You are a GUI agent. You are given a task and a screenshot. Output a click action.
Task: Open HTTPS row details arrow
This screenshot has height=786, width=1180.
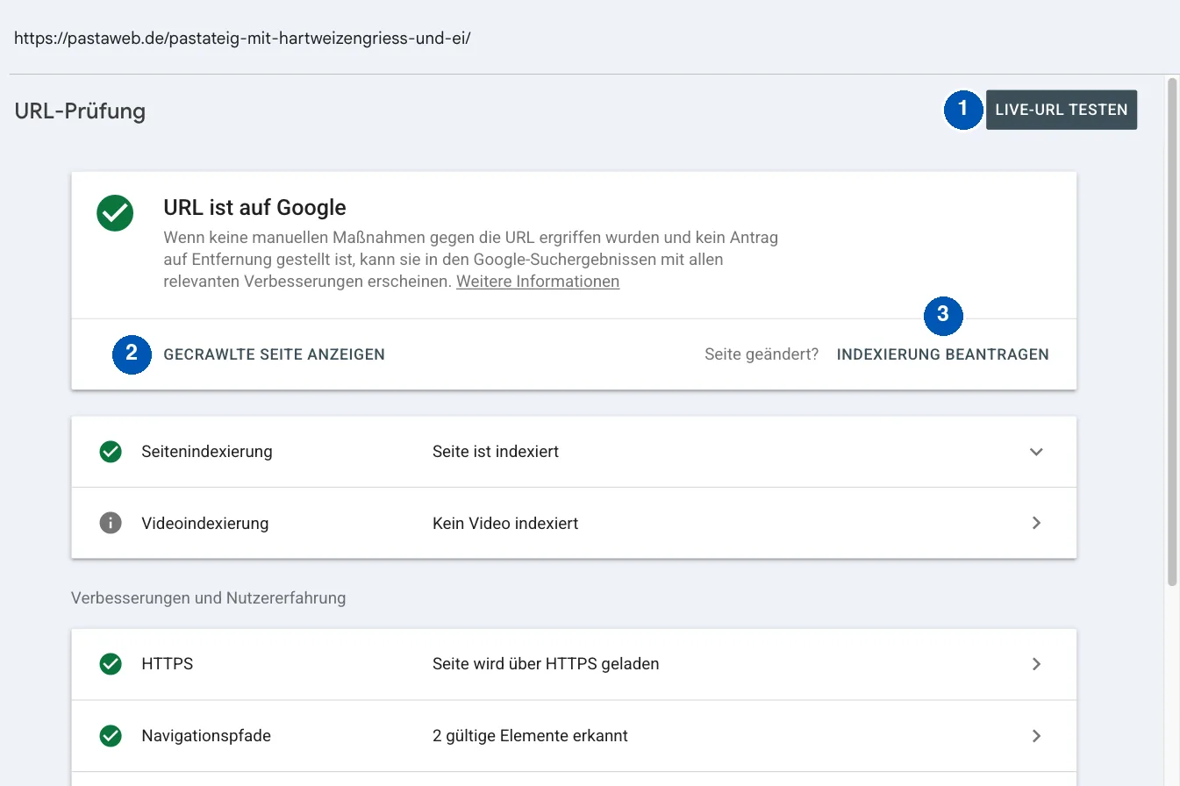pyautogui.click(x=1036, y=664)
